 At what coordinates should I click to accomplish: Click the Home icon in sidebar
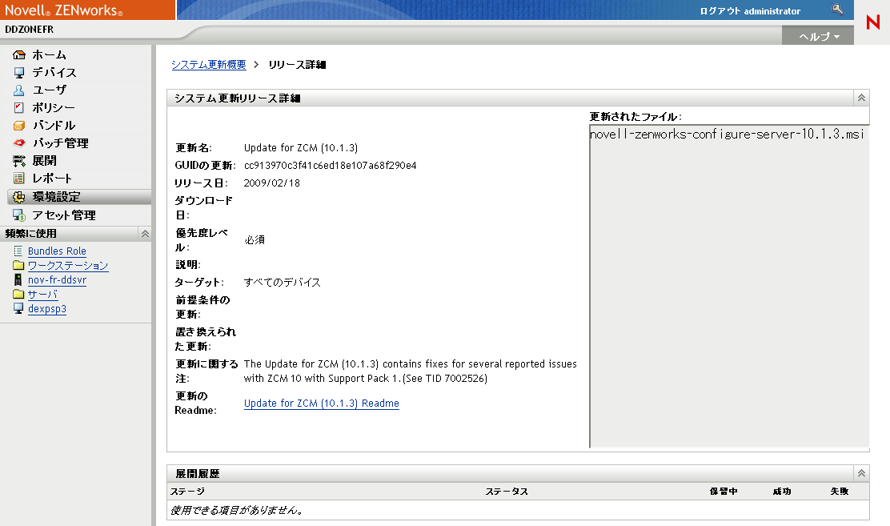click(18, 55)
